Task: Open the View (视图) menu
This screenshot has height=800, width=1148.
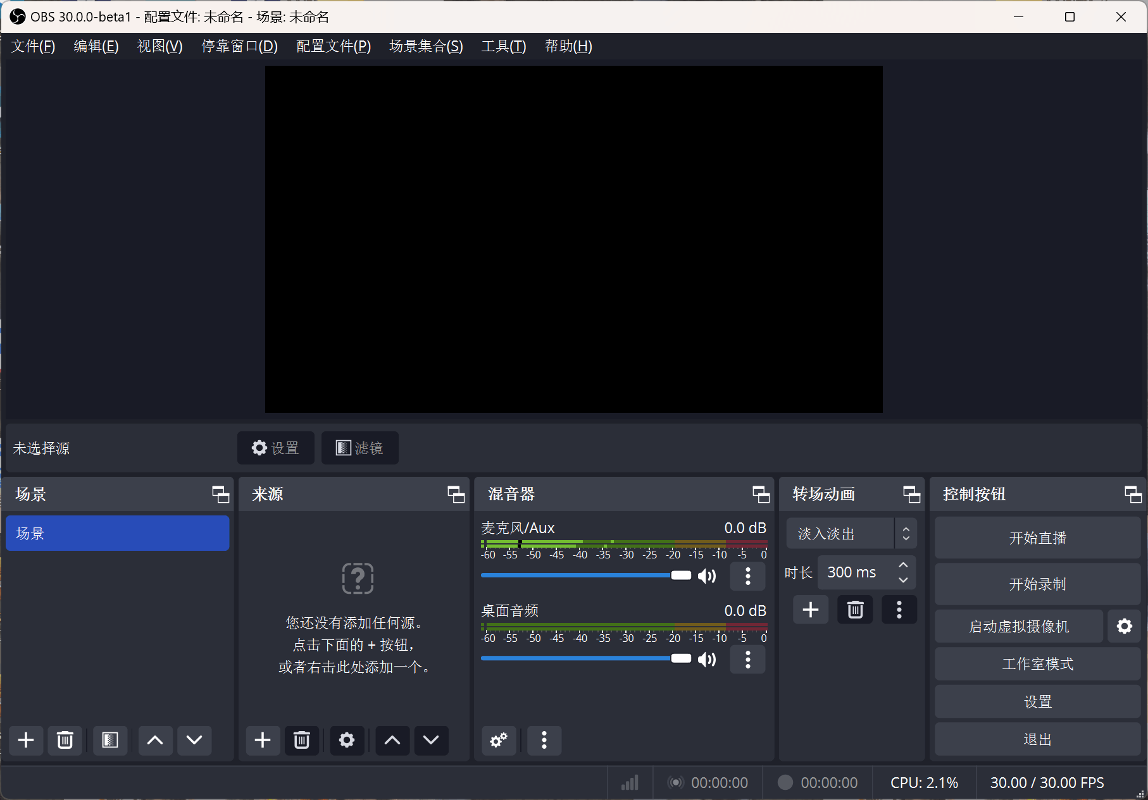Action: 160,46
